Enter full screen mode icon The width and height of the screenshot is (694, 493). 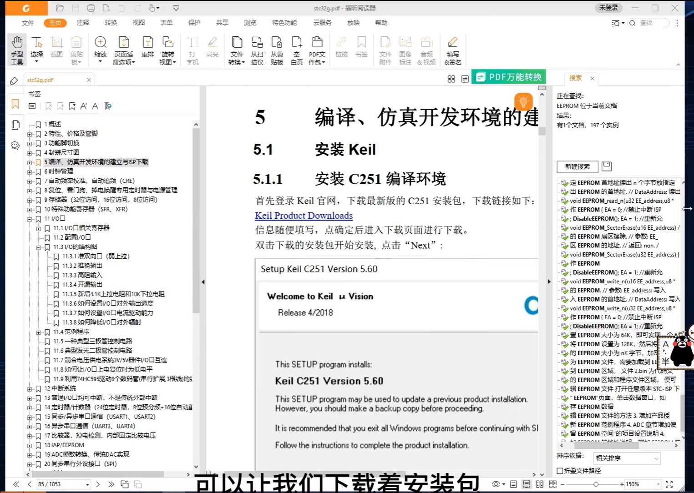coord(669,484)
